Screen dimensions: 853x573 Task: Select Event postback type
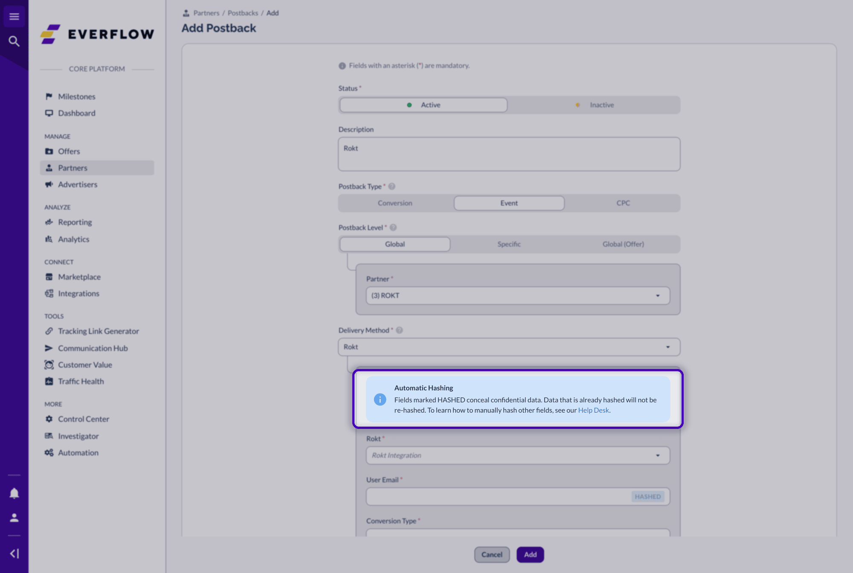[x=509, y=203]
